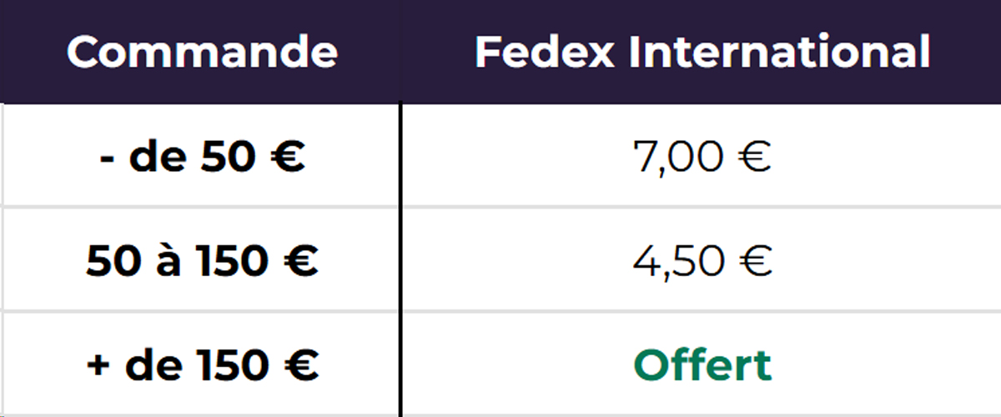This screenshot has width=1001, height=417.
Task: Click the green Offert text
Action: point(702,366)
